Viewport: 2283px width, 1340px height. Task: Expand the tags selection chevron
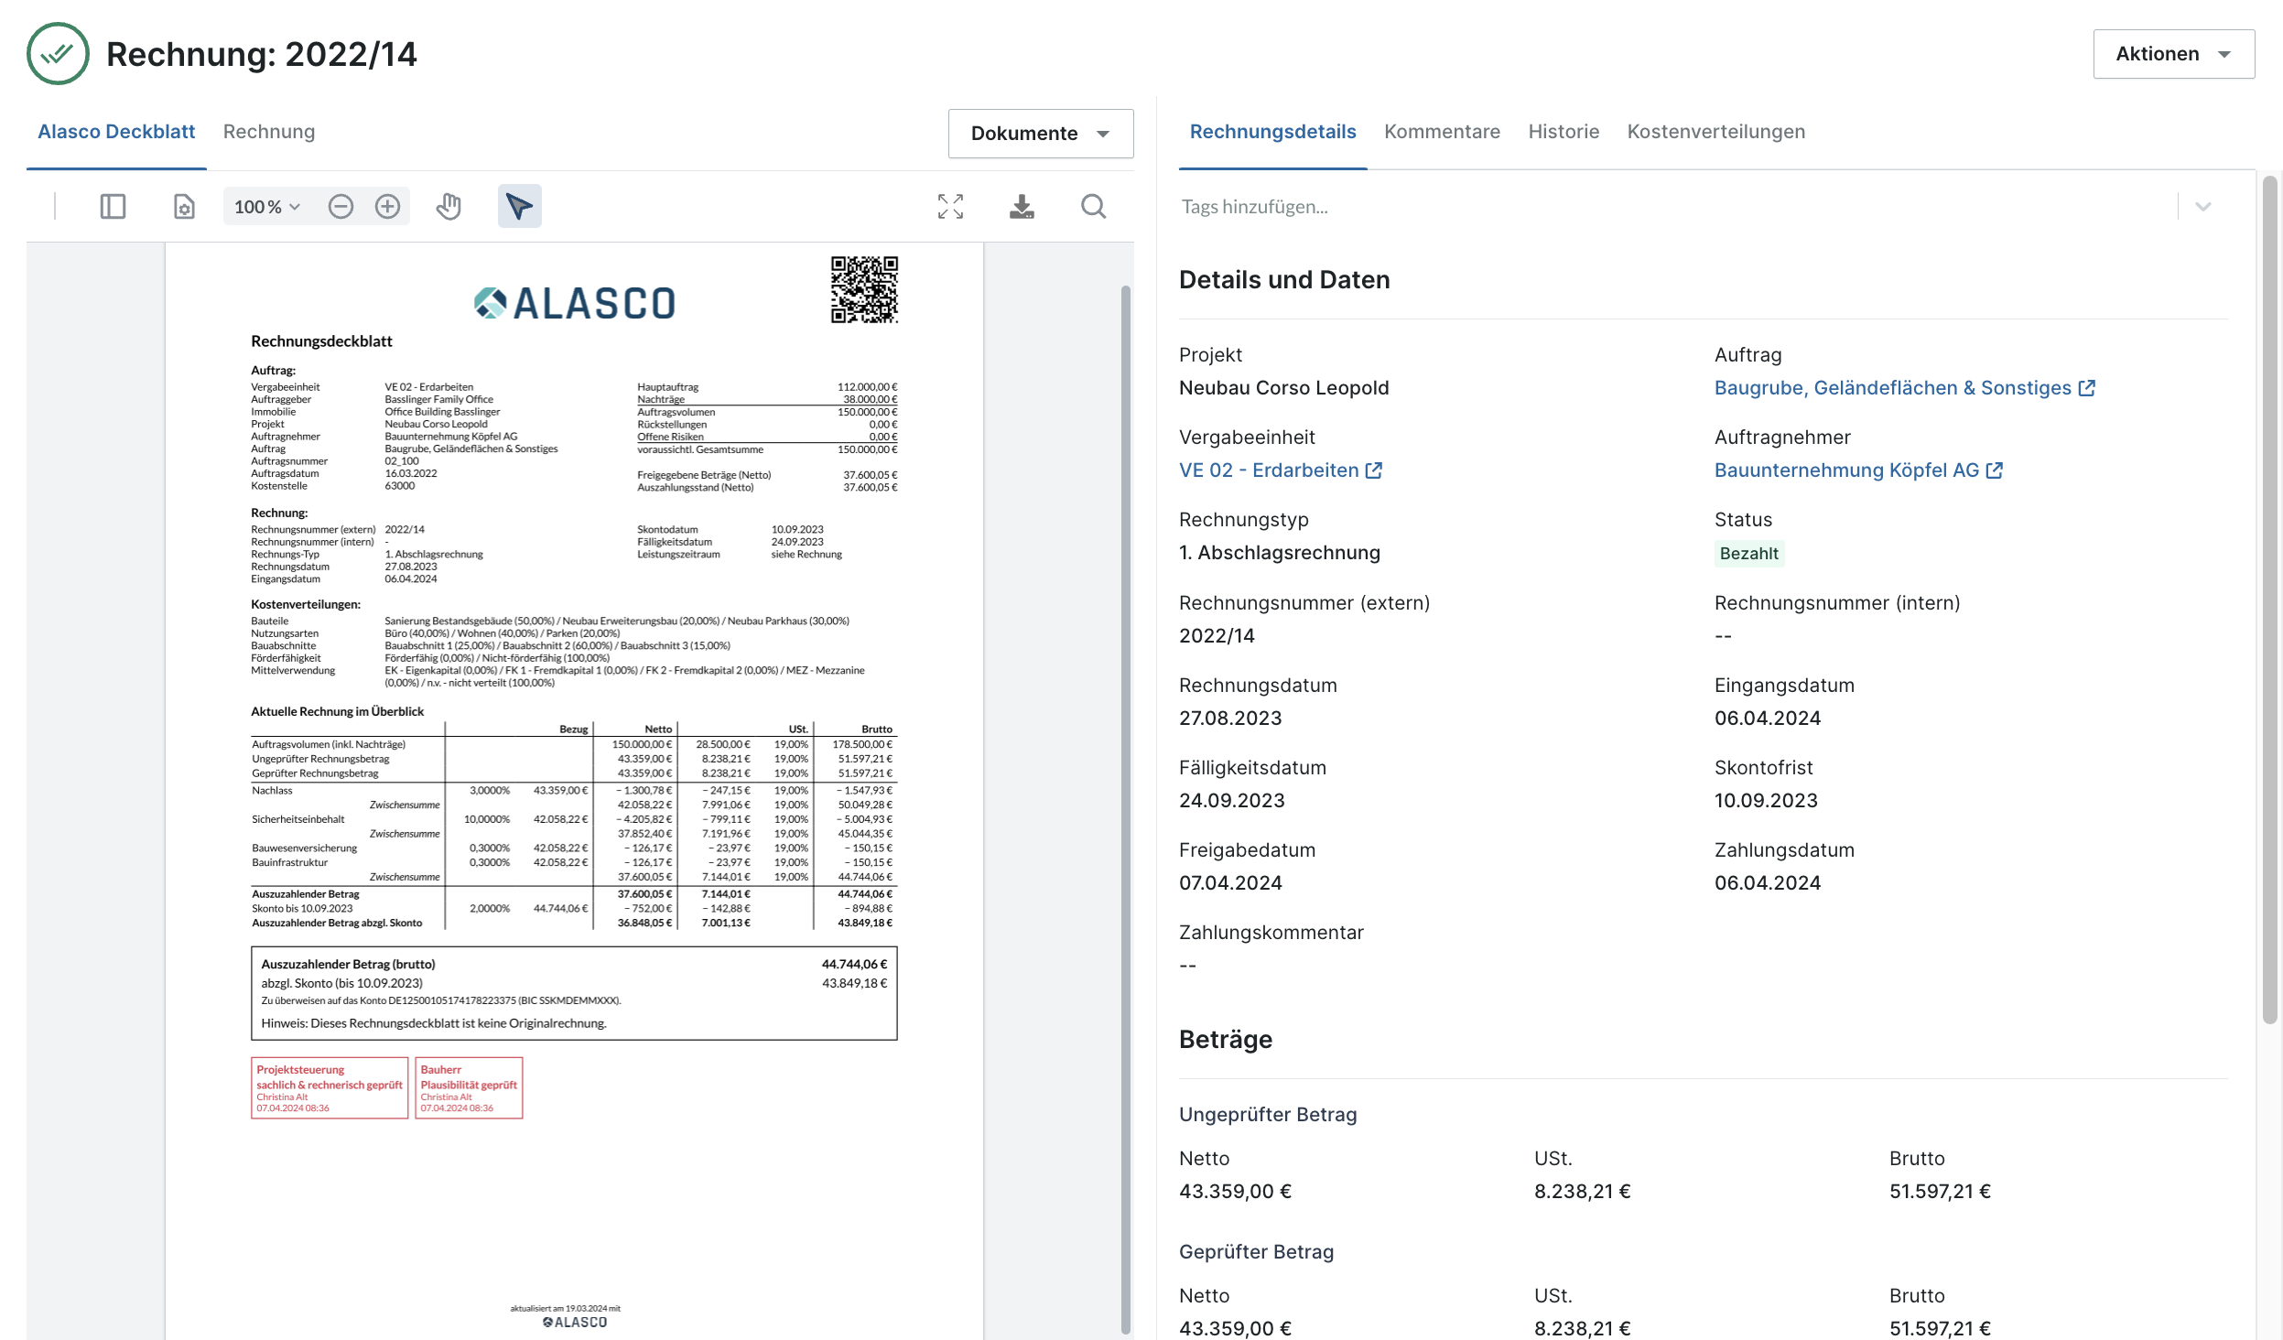click(x=2202, y=207)
